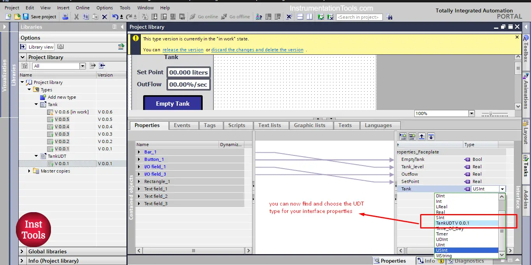Close the yellow in-work notification bar
This screenshot has width=531, height=265.
pyautogui.click(x=517, y=37)
